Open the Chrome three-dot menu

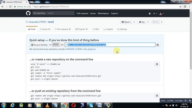click(189, 7)
